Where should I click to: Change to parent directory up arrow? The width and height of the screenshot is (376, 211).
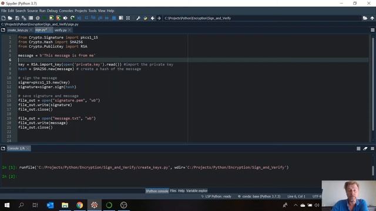pyautogui.click(x=372, y=18)
